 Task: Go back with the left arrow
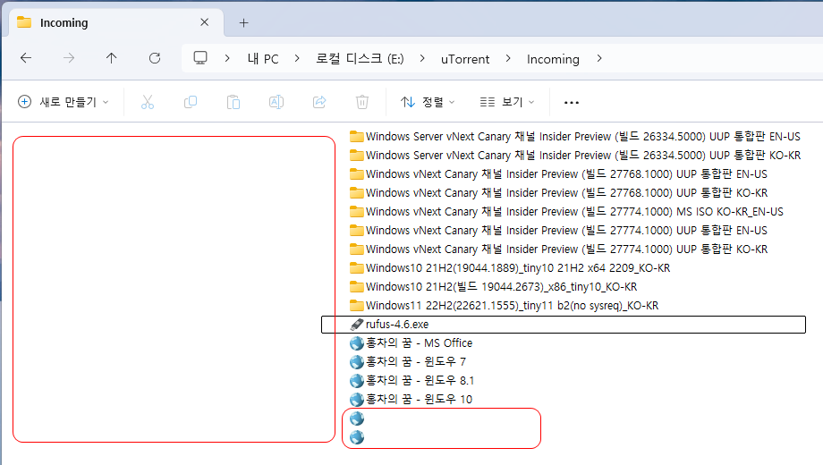tap(26, 58)
